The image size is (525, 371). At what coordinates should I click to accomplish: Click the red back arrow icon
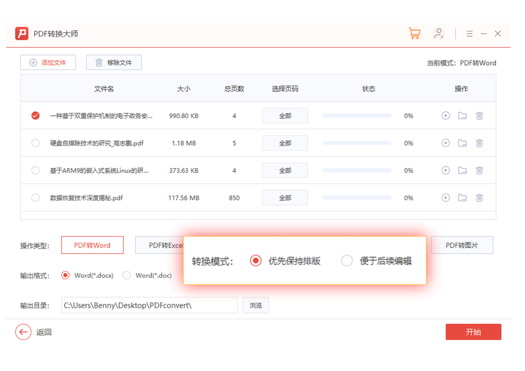point(23,332)
